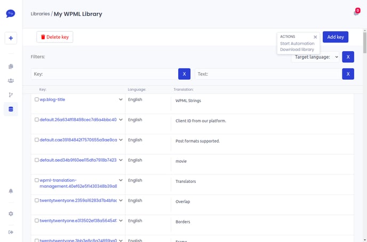Check the default.aed34b9f60ee key checkbox
This screenshot has width=367, height=242.
tap(36, 160)
